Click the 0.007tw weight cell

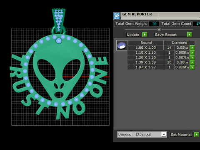[x=182, y=57]
